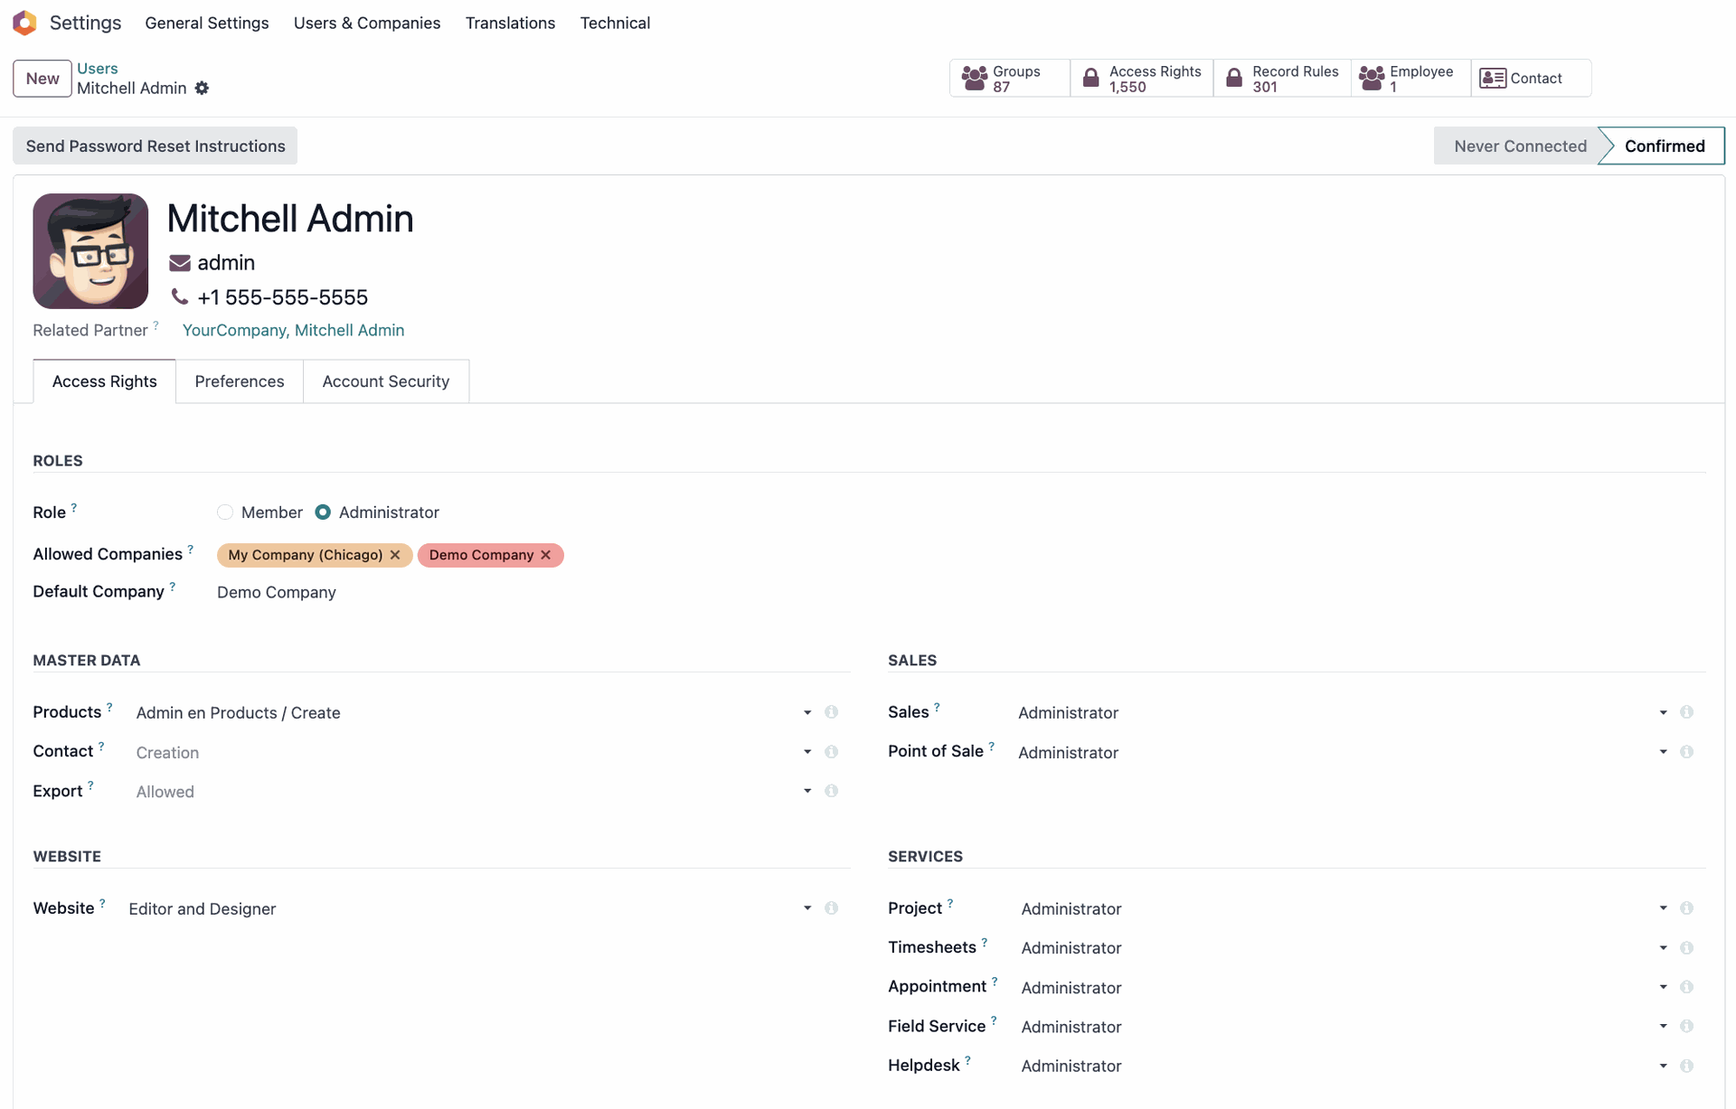Expand the Timesheets access dropdown

pyautogui.click(x=1663, y=948)
